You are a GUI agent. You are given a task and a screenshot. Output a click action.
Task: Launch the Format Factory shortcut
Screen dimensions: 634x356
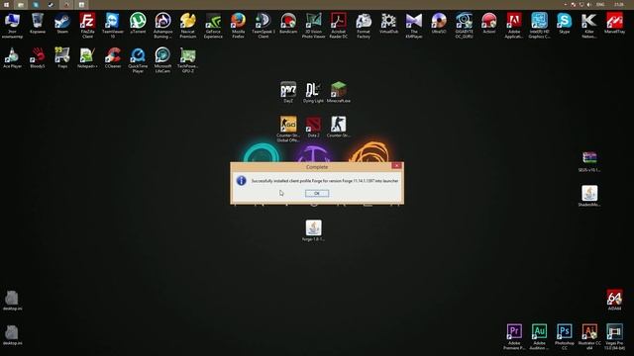point(364,26)
